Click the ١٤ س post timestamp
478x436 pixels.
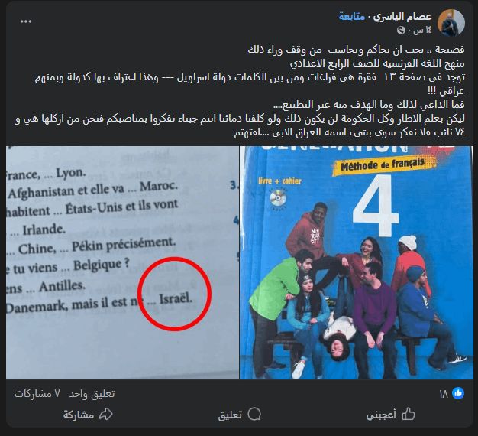click(x=422, y=30)
